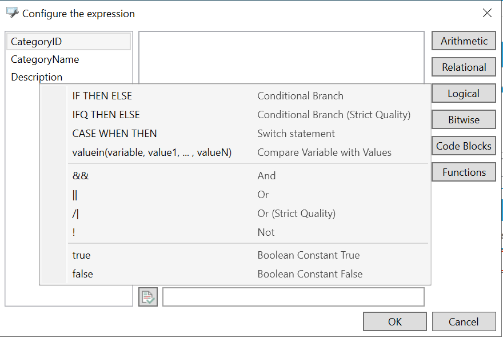The image size is (503, 338).
Task: Click the dialog title bar app icon
Action: (12, 13)
